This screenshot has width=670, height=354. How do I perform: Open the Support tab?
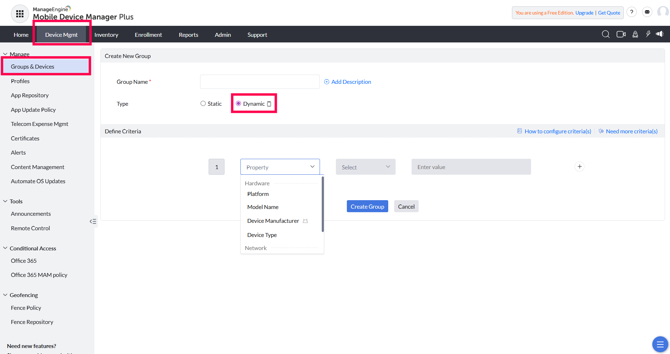257,35
